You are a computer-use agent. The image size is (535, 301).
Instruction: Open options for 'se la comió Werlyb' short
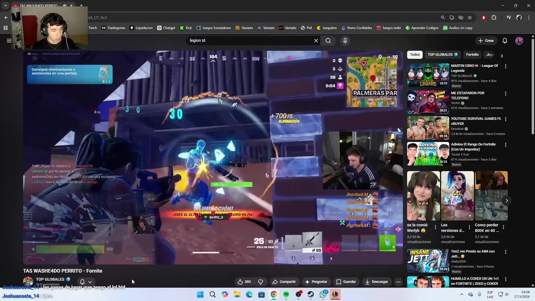tap(435, 227)
